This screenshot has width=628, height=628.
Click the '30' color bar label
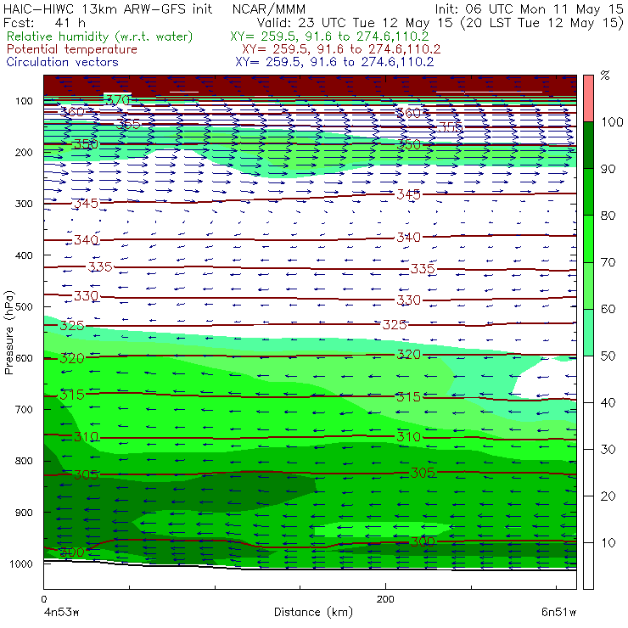click(608, 449)
